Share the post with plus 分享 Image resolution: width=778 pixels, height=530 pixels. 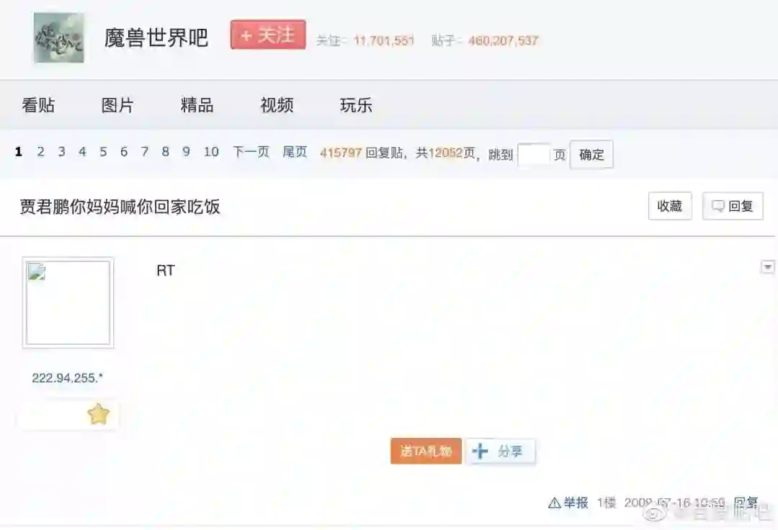click(500, 452)
